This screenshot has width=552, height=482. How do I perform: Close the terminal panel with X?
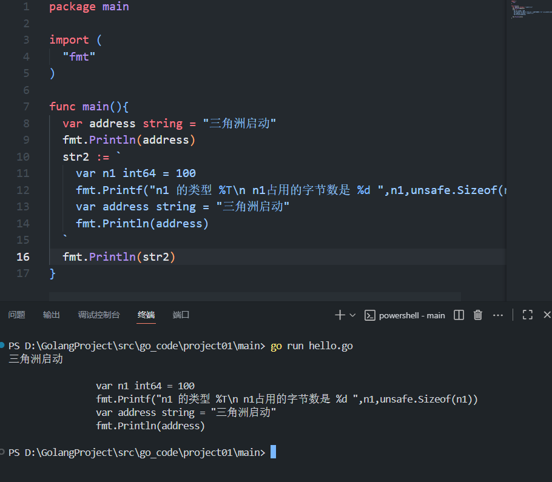point(547,315)
